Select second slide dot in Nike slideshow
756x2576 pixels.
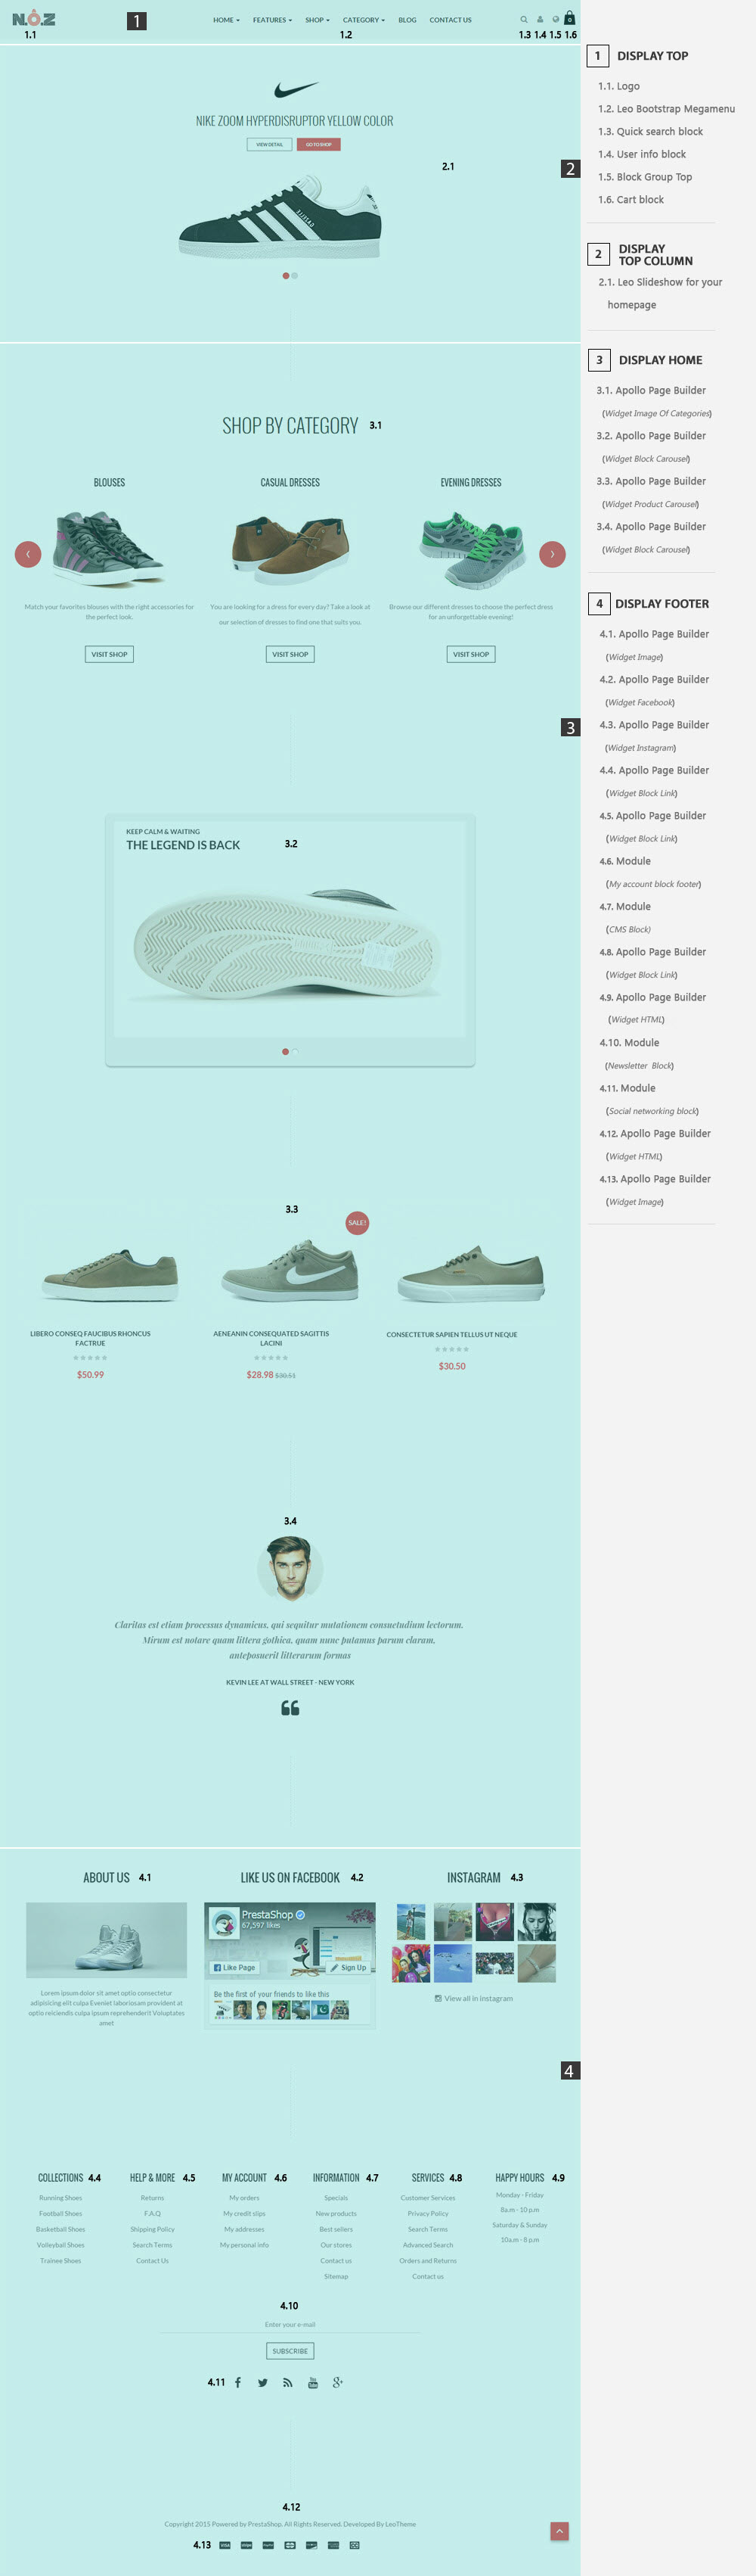pyautogui.click(x=295, y=275)
